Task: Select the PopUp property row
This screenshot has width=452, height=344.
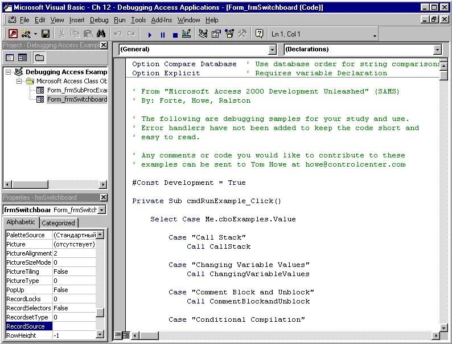Action: coord(51,290)
